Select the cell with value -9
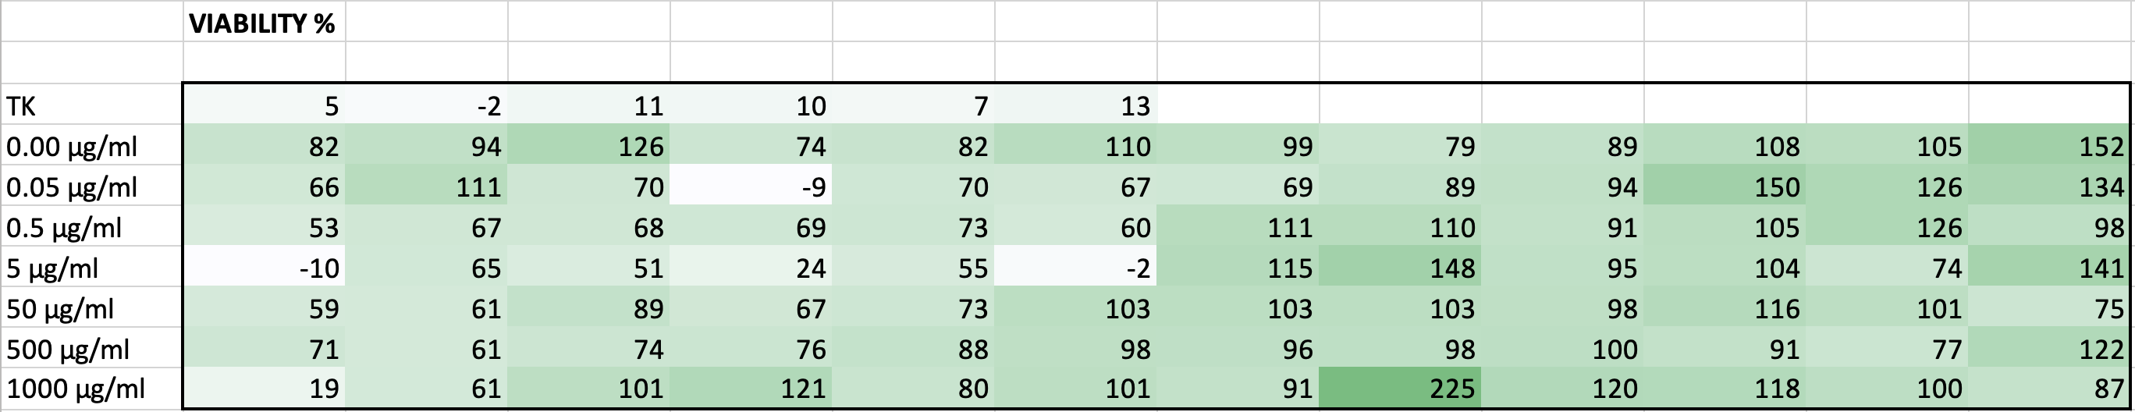2135x412 pixels. point(751,187)
